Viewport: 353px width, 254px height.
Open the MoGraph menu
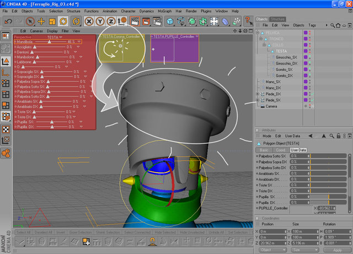[x=164, y=11]
